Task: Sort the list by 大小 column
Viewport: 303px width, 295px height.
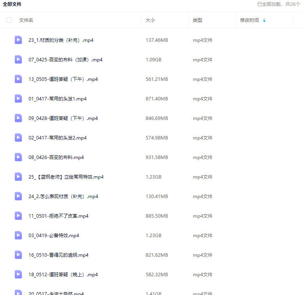Action: point(150,20)
